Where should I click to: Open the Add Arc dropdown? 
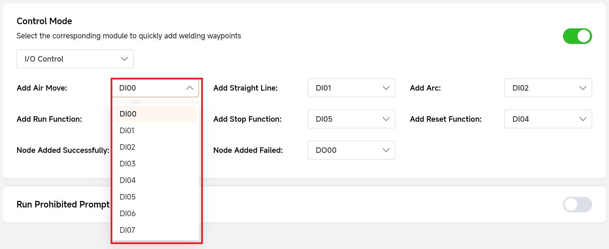pyautogui.click(x=547, y=88)
